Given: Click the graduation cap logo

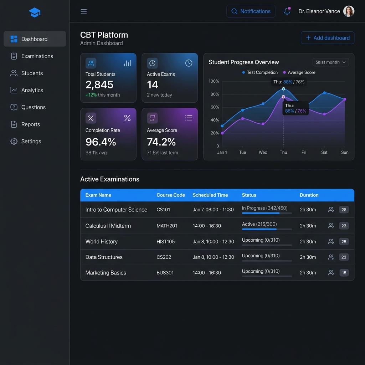Looking at the screenshot, I should coord(35,12).
